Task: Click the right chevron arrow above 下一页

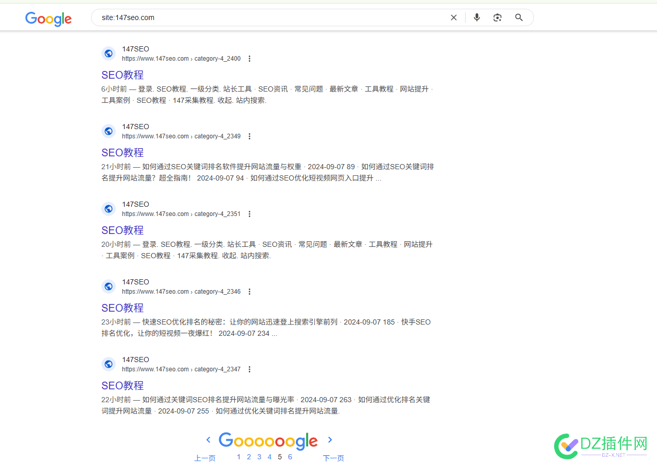Action: tap(330, 440)
